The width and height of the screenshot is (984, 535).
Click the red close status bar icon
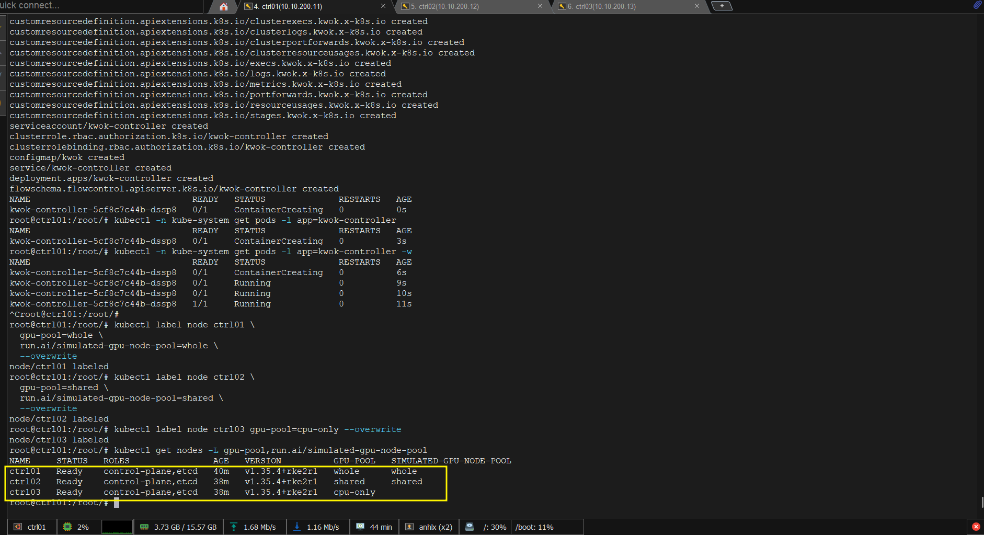point(976,527)
